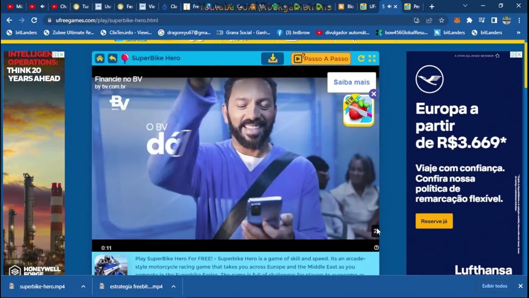Open the dragonryu67 Gmail bookmark
The width and height of the screenshot is (529, 298).
(x=184, y=32)
